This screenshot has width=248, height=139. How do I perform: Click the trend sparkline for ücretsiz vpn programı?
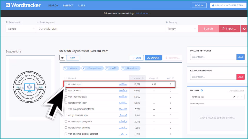(123, 121)
